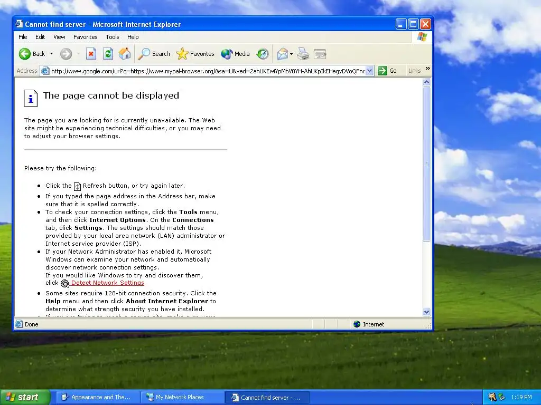The image size is (541, 405).
Task: Open the Search pane from the toolbar
Action: [154, 54]
